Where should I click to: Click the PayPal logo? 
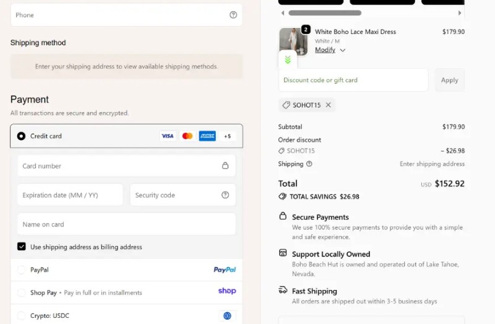click(x=225, y=269)
